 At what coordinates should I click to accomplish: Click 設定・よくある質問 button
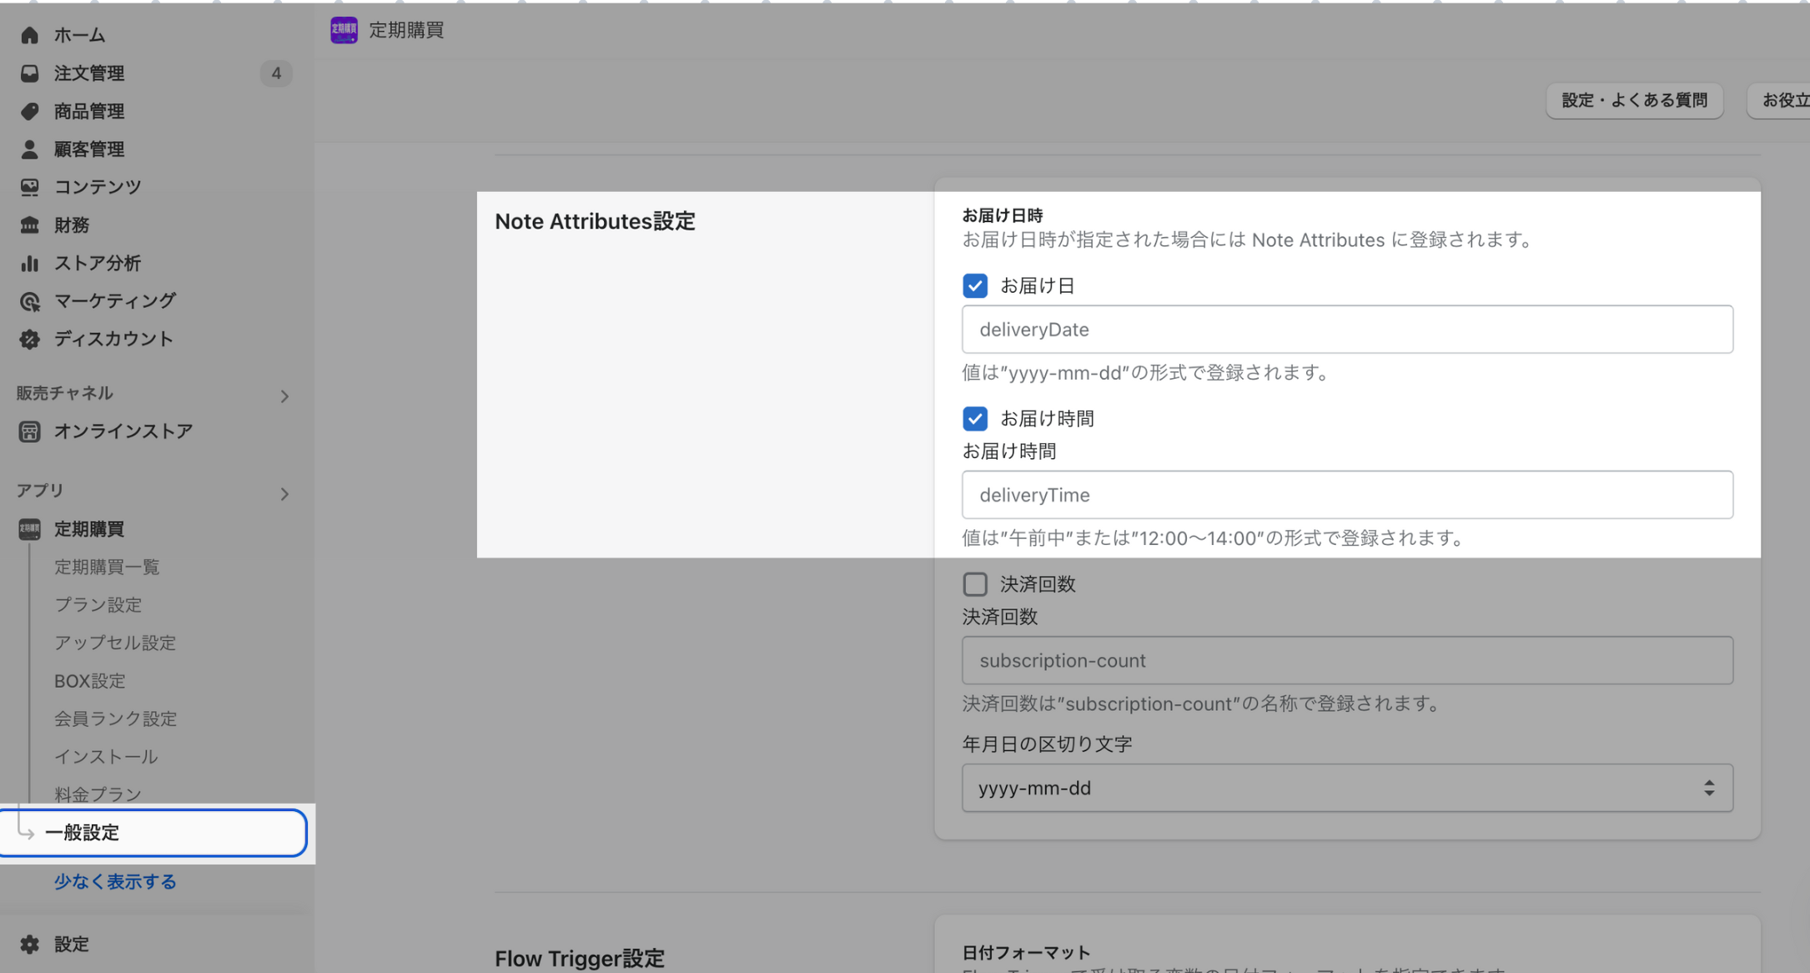click(1635, 100)
